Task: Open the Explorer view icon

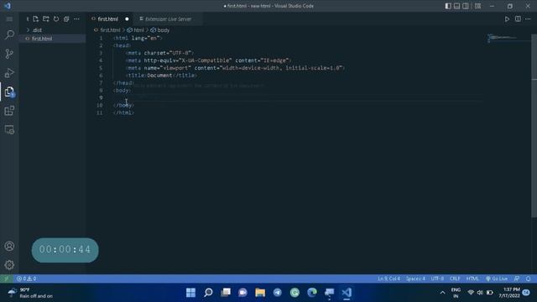Action: pyautogui.click(x=9, y=91)
